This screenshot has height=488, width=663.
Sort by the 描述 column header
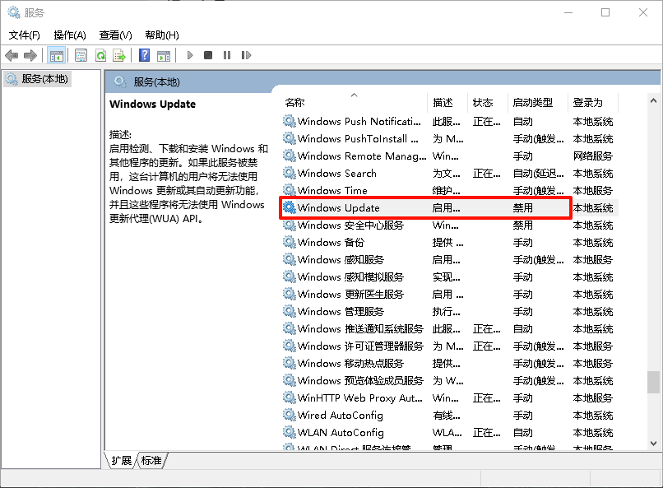(x=447, y=102)
